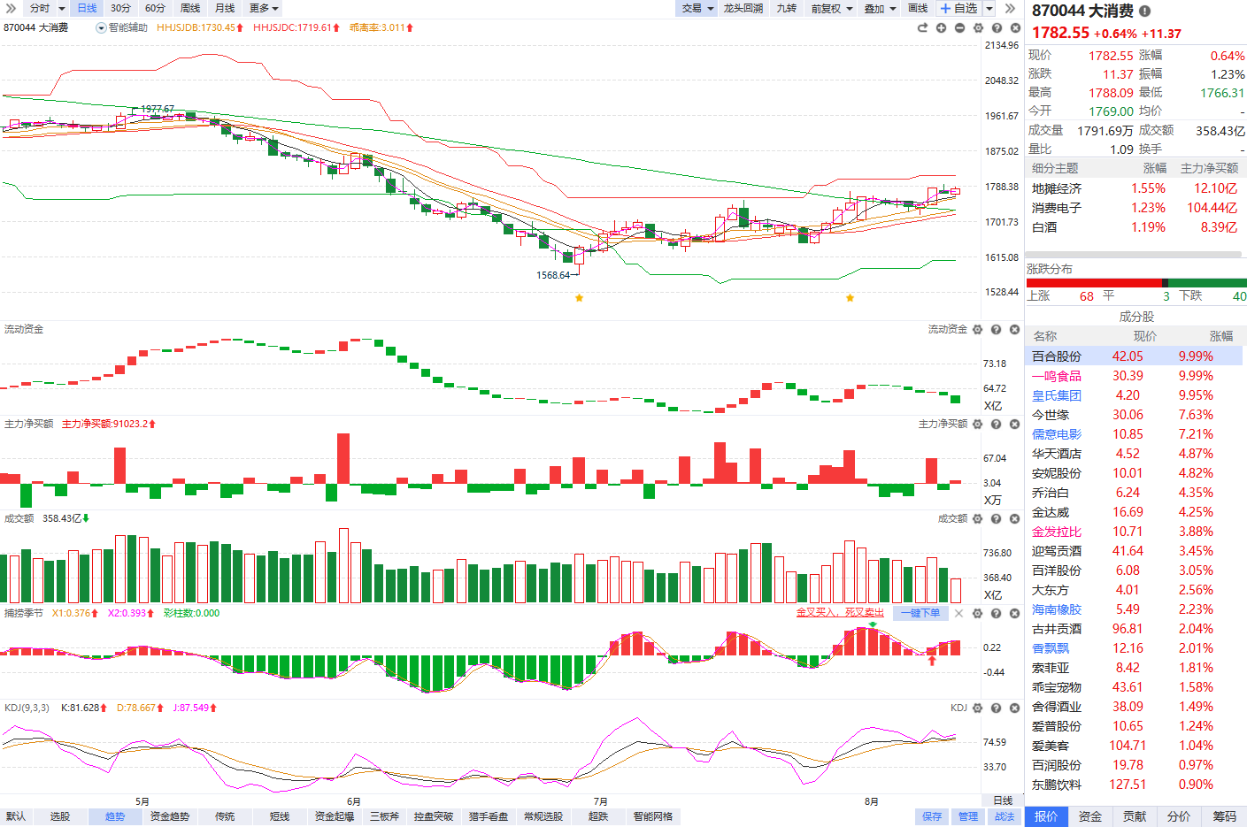Image resolution: width=1247 pixels, height=827 pixels.
Task: Click info icon beside 870044 大消费 title
Action: pos(1144,11)
